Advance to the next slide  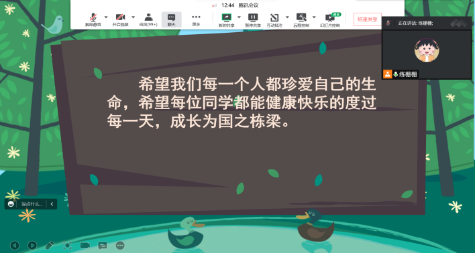coord(32,245)
